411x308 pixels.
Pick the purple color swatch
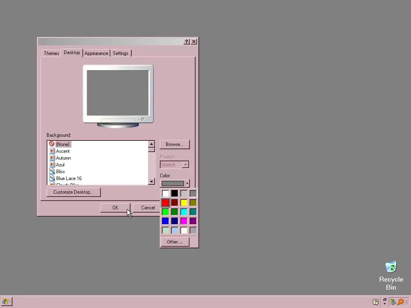(193, 221)
